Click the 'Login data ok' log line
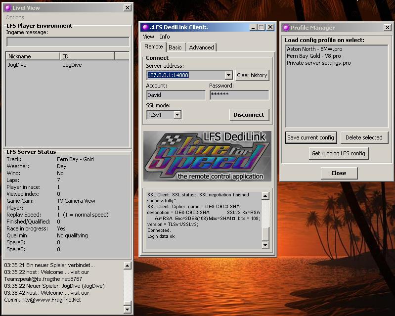 pyautogui.click(x=161, y=236)
